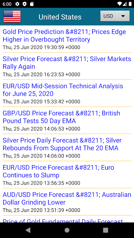134x238 pixels.
Task: Click the dropdown arrow next to USD
Action: [x=123, y=16]
